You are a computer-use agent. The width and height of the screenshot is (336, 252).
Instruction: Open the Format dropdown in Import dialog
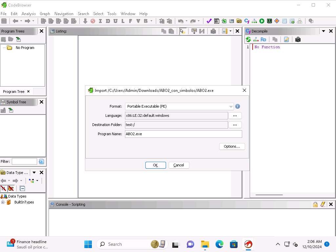tap(231, 106)
